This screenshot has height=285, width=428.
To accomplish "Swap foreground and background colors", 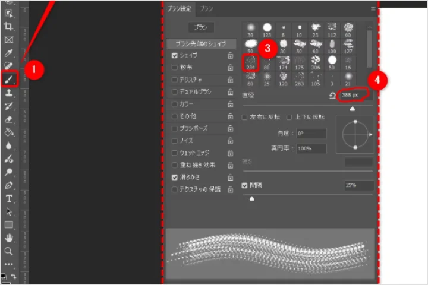I will (x=14, y=276).
